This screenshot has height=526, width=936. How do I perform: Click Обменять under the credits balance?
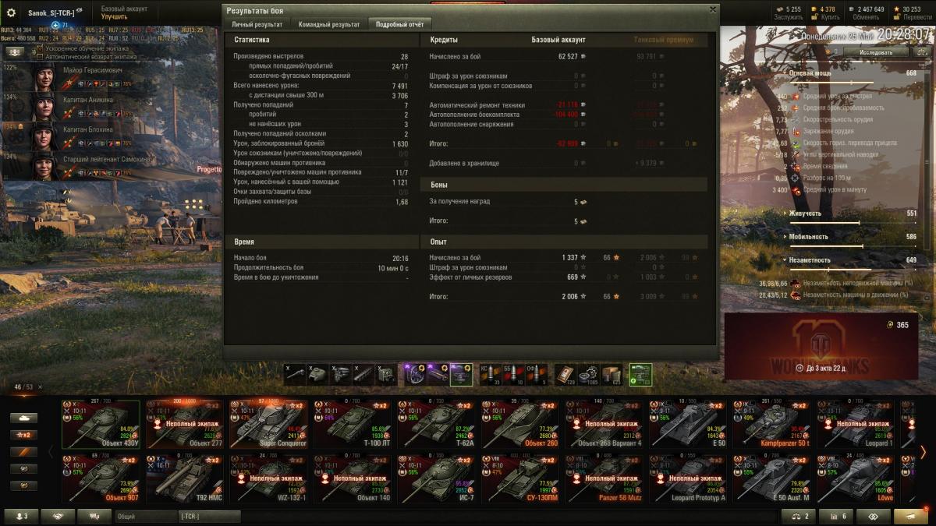tap(865, 16)
